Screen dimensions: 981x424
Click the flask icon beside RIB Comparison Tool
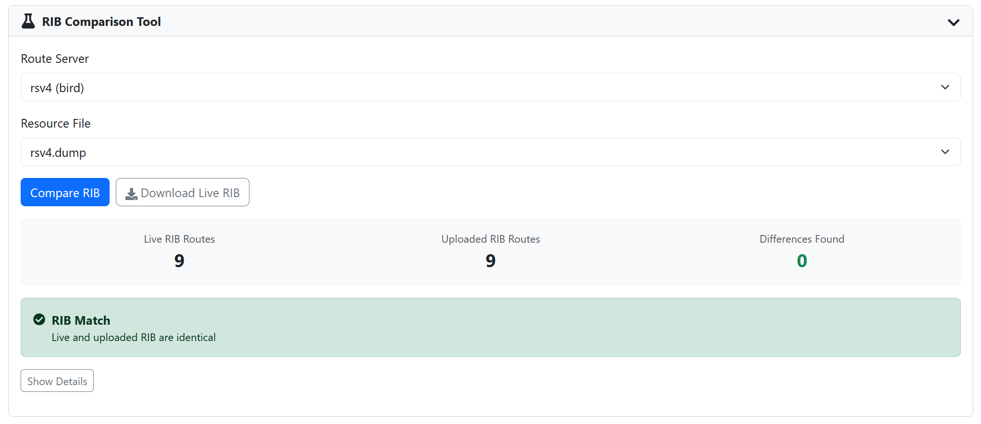point(28,21)
